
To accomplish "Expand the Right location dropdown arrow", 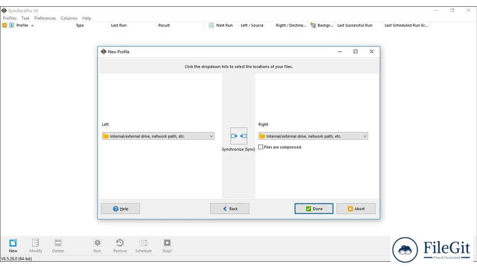I will click(365, 136).
